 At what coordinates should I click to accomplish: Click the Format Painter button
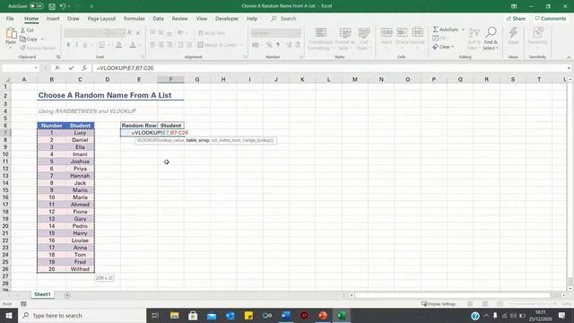[38, 48]
